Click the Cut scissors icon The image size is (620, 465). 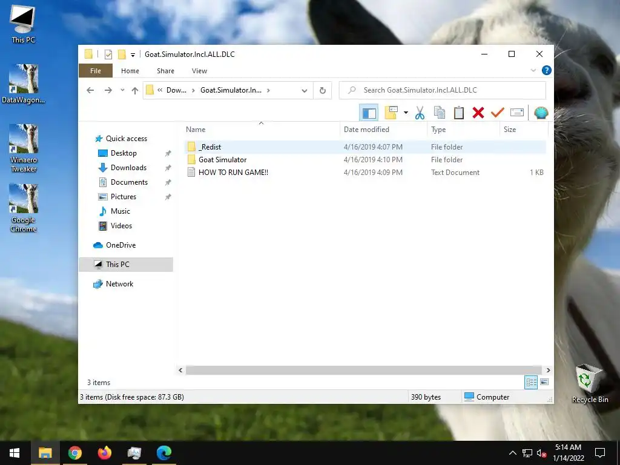point(420,113)
